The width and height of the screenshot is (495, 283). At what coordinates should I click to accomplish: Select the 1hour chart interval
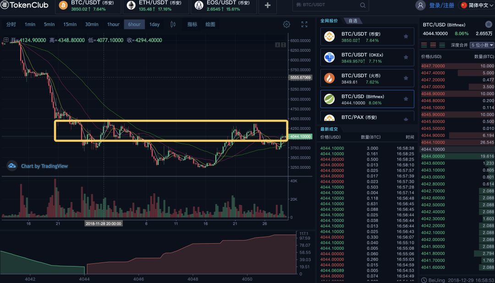pyautogui.click(x=113, y=24)
